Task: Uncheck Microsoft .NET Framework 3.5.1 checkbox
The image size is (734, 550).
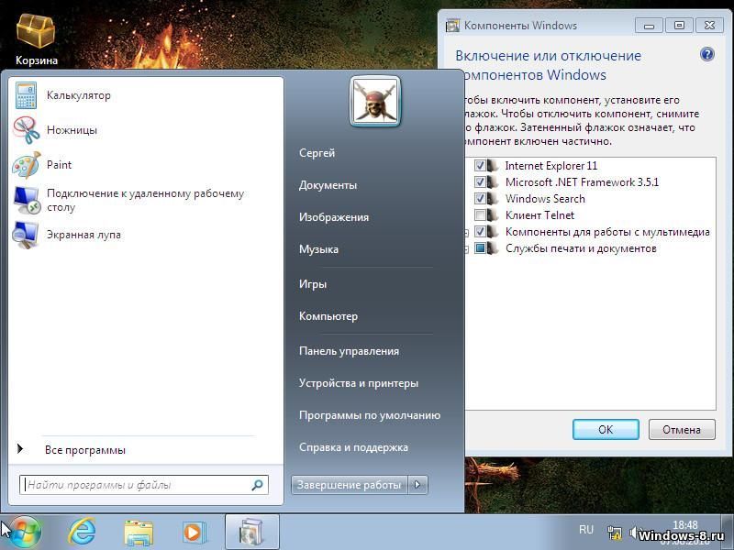Action: (480, 181)
